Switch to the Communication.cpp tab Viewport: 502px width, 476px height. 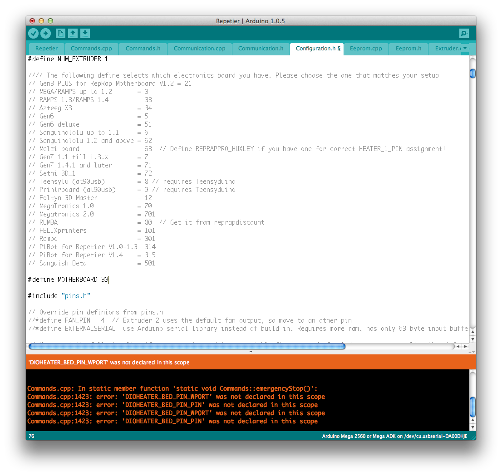pyautogui.click(x=199, y=49)
